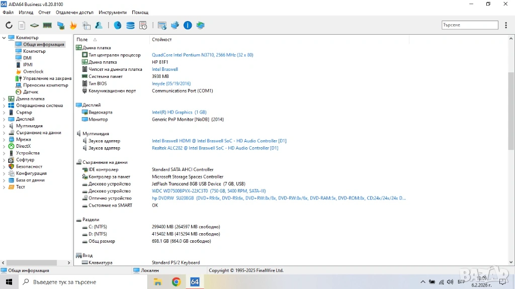The height and width of the screenshot is (289, 515).
Task: Click the QuadCore Intel Pentium N3710 link
Action: click(202, 55)
